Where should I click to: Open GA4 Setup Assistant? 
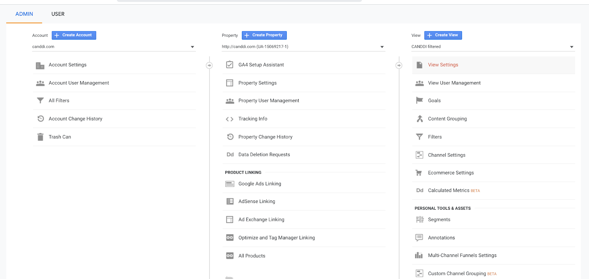click(261, 65)
